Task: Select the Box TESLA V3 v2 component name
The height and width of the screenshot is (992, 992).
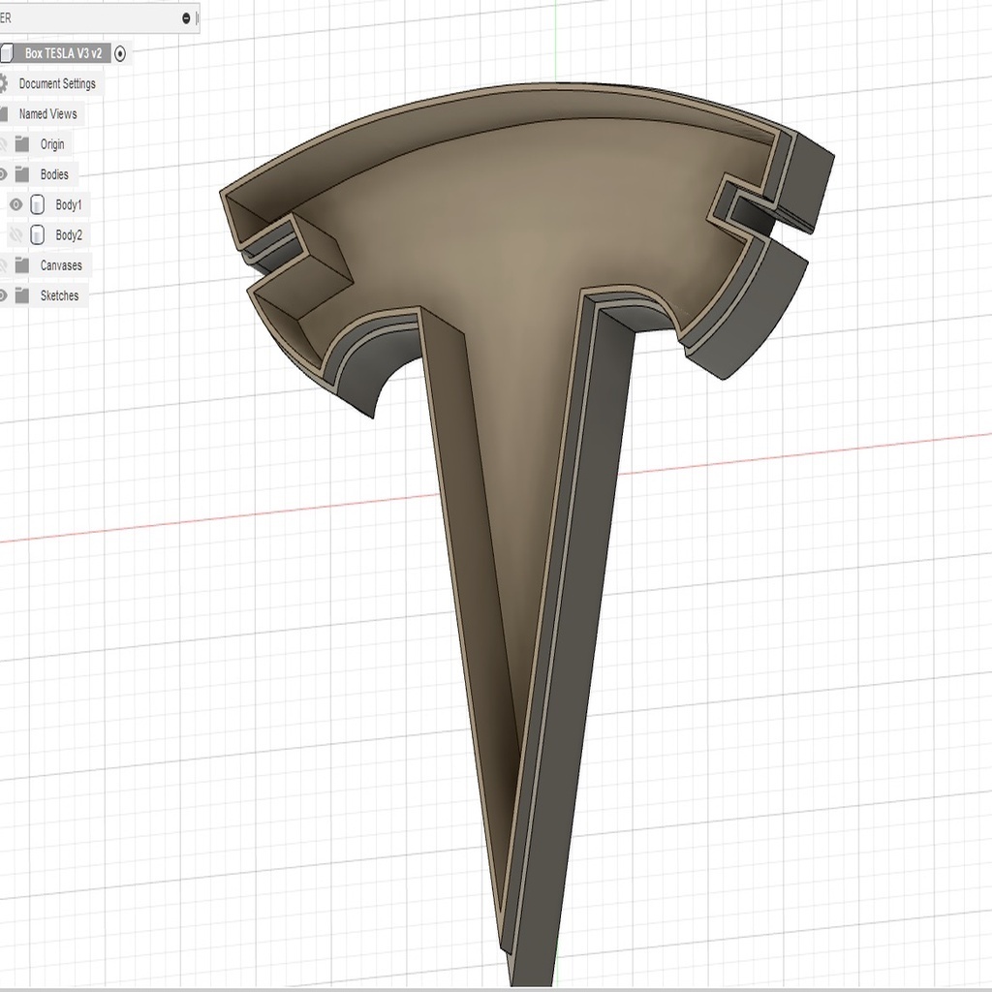Action: [63, 53]
